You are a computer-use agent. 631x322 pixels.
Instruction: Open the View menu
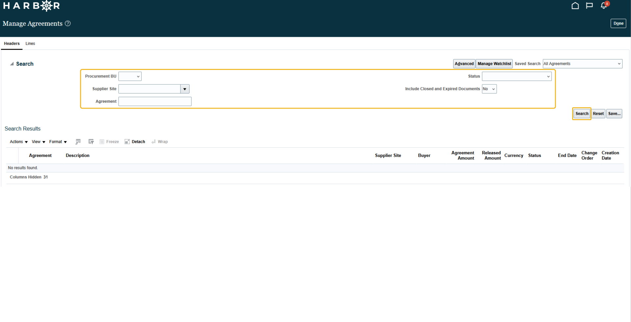tap(38, 142)
